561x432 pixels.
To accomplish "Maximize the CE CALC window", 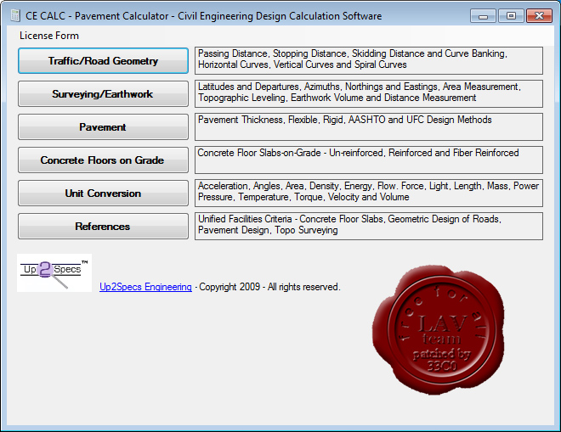I will (511, 16).
